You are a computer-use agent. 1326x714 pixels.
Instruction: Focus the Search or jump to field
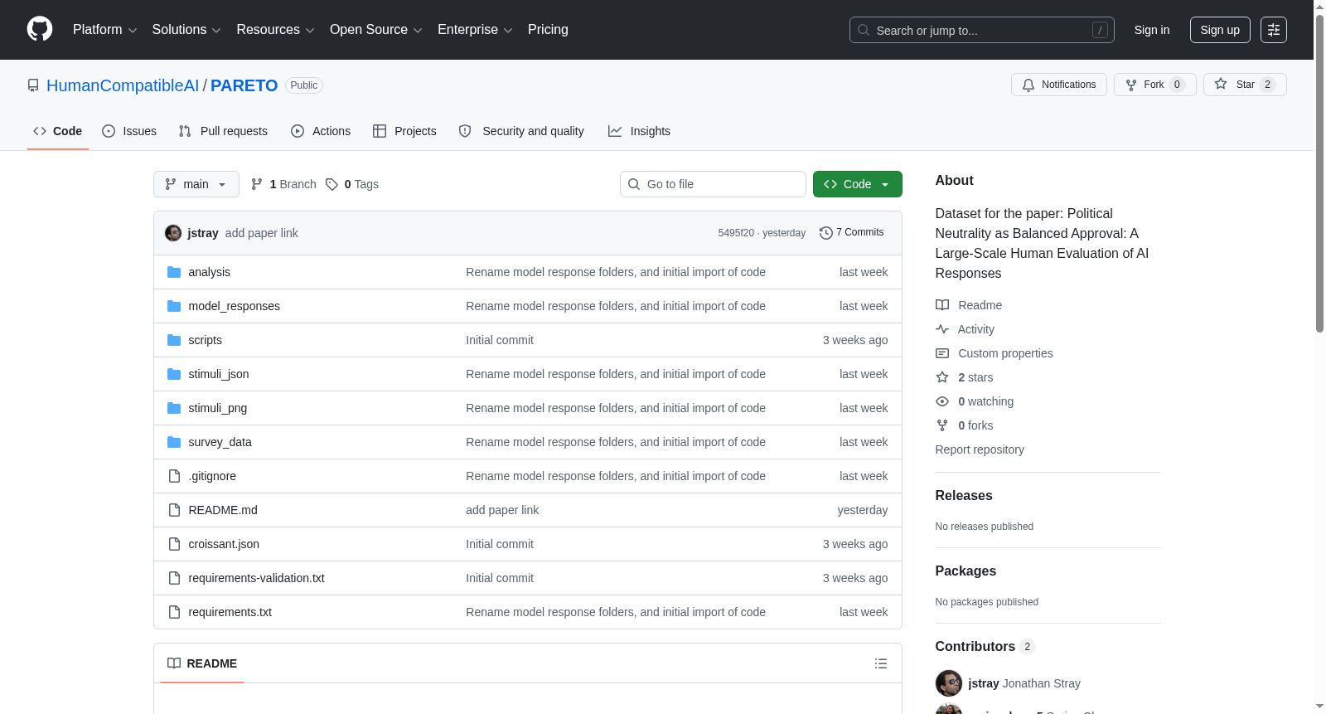click(x=982, y=30)
